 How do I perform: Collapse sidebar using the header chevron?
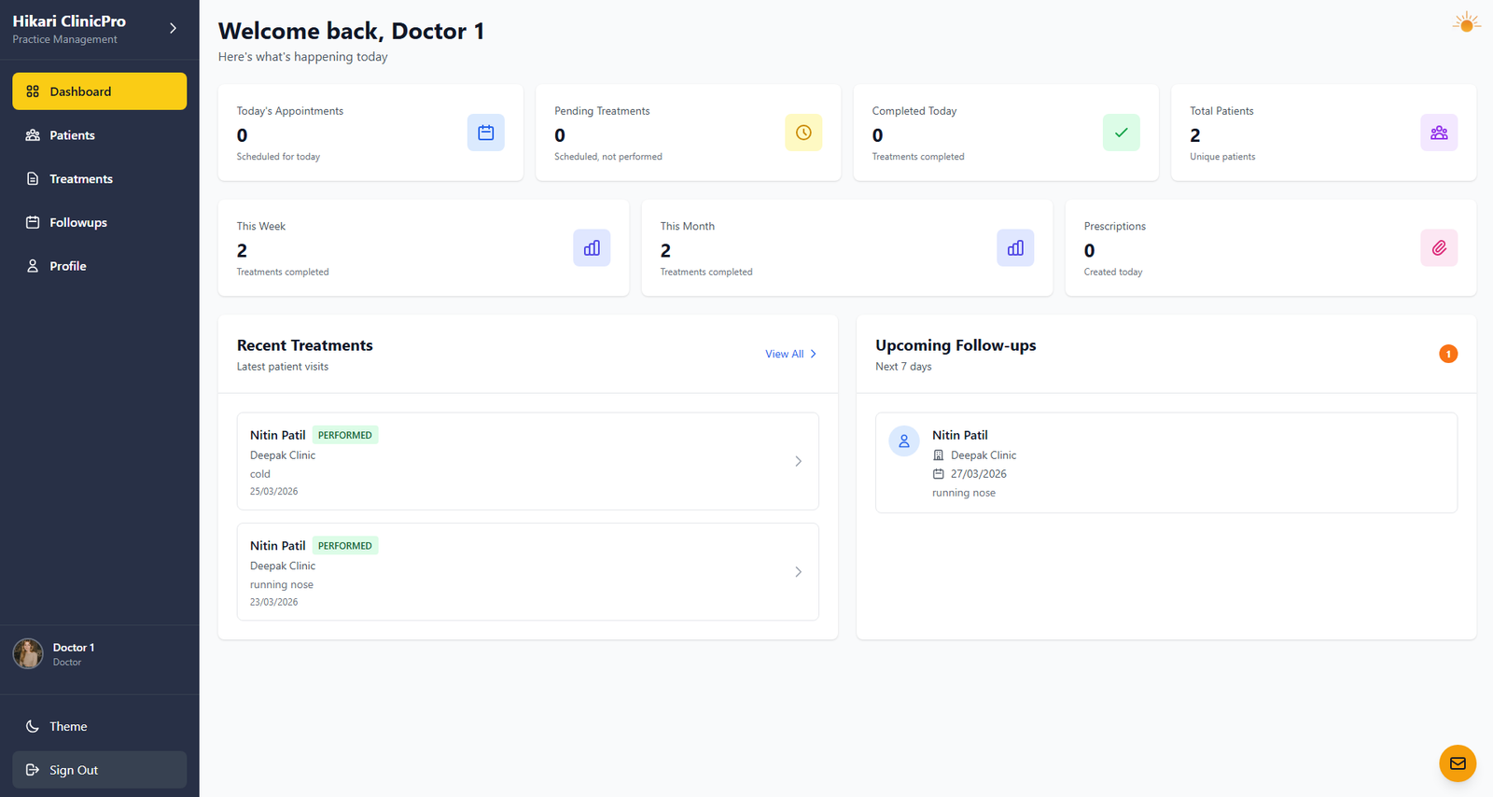click(173, 29)
